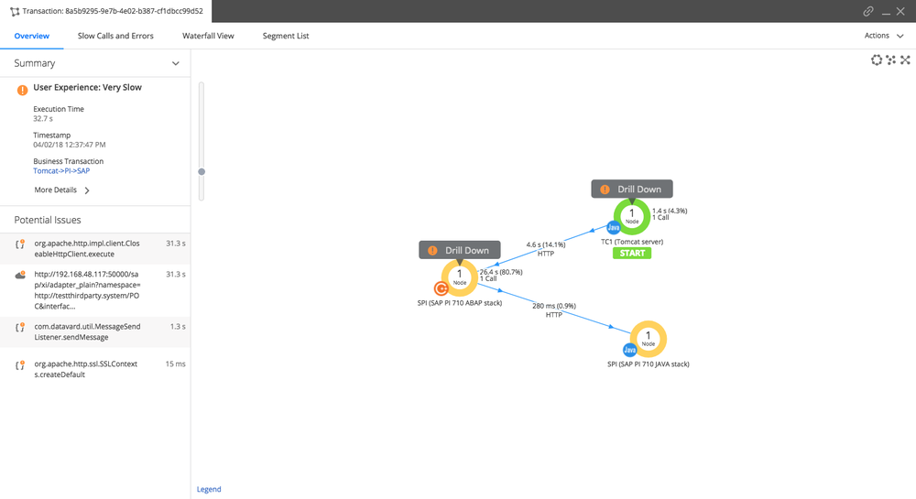Open the Overview tab
The width and height of the screenshot is (916, 499).
pyautogui.click(x=31, y=37)
